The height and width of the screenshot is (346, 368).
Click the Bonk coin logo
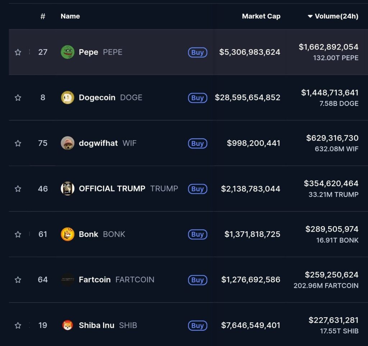(68, 234)
